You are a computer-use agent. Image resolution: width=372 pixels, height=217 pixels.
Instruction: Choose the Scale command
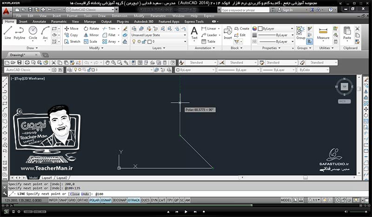(90, 41)
